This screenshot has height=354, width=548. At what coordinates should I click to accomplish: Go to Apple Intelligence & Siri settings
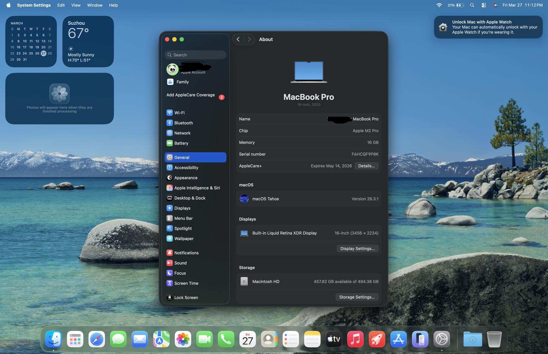197,188
